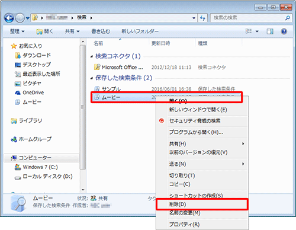Viewport: 296px width, 230px height.
Task: Select ホームグループ in the navigation pane
Action: pyautogui.click(x=31, y=139)
